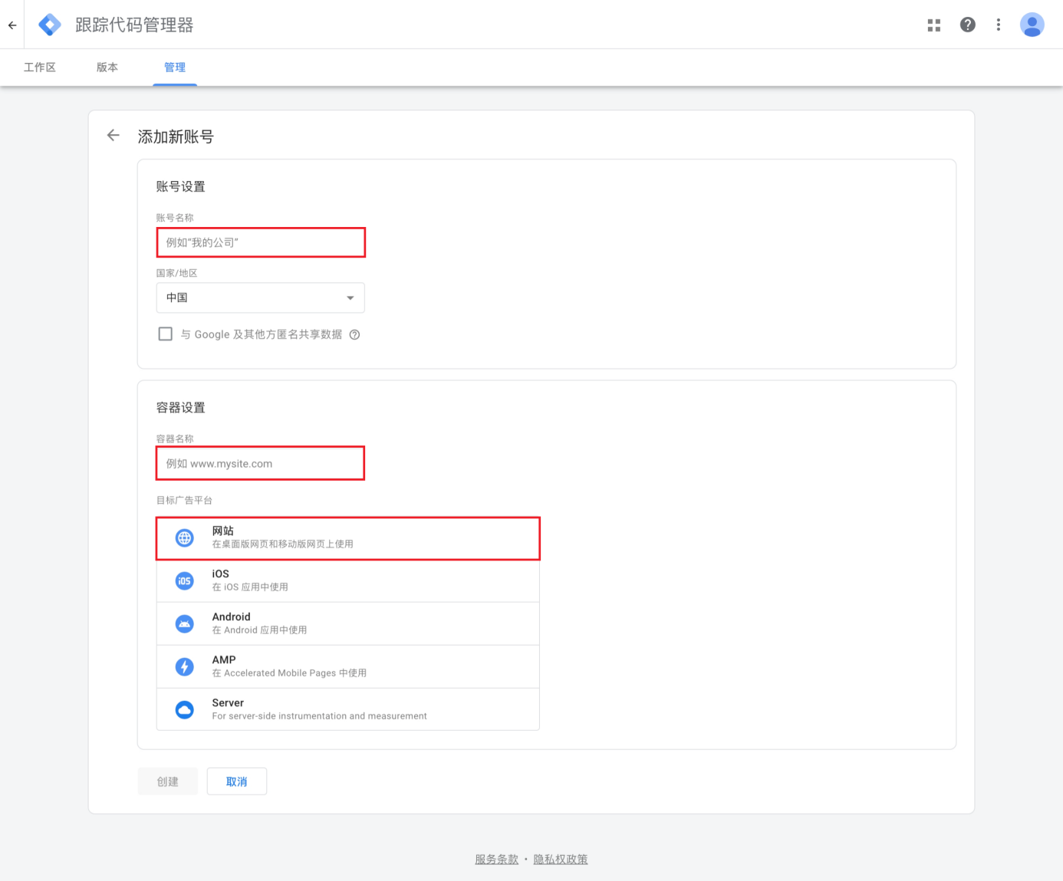Screen dimensions: 1063x881
Task: Open the 隐私权政策 link
Action: click(x=560, y=860)
